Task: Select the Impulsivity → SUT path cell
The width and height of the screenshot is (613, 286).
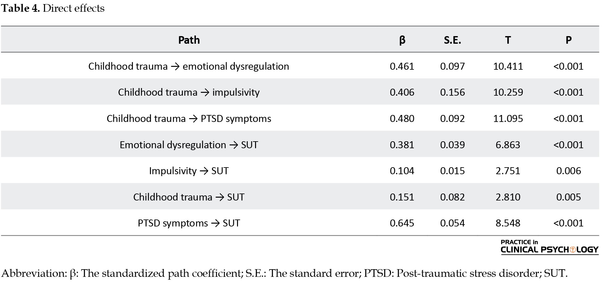Action: coord(189,171)
